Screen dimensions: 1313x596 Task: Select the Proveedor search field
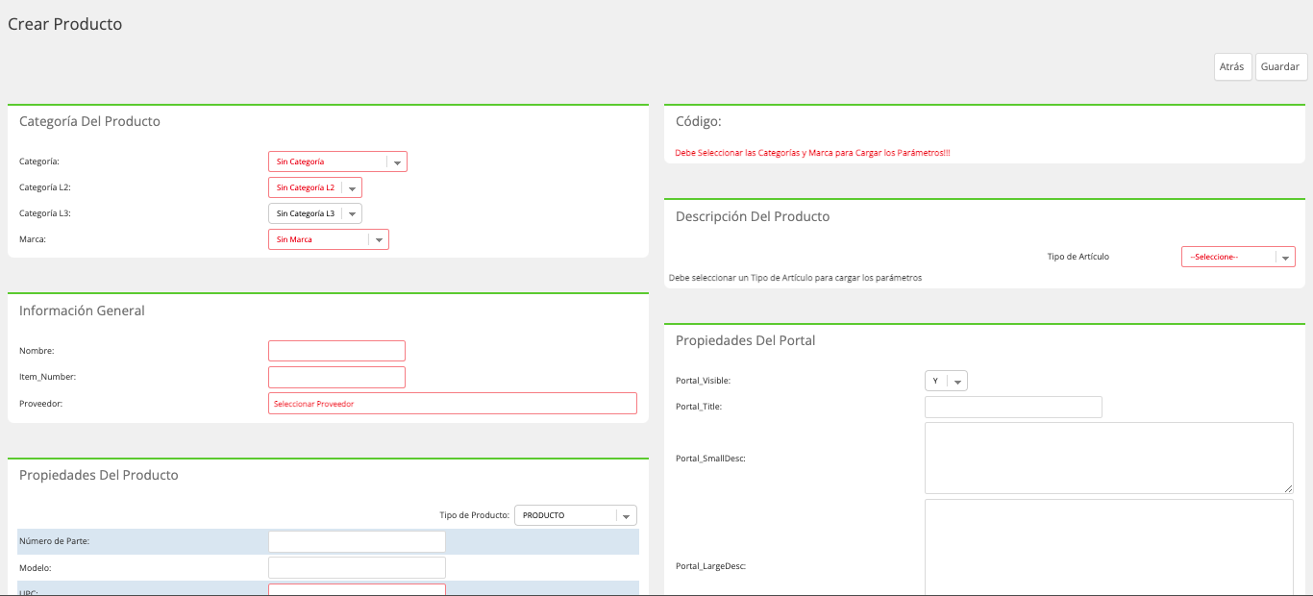coord(453,404)
